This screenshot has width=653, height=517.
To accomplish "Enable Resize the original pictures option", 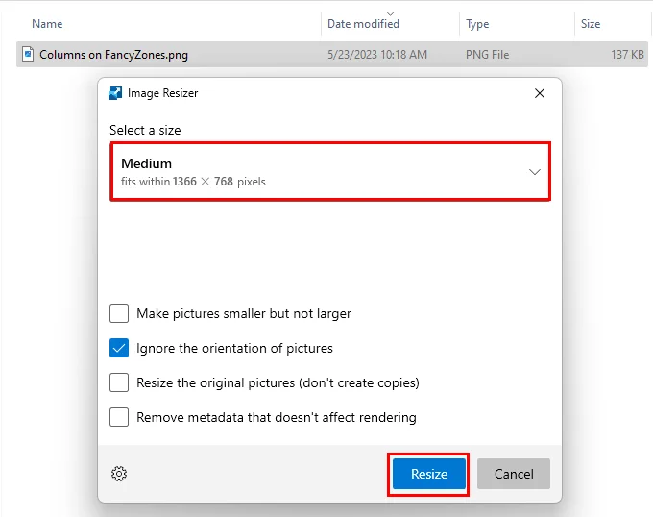I will pos(119,382).
